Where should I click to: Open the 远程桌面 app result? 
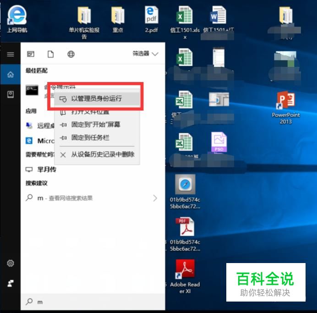click(40, 126)
